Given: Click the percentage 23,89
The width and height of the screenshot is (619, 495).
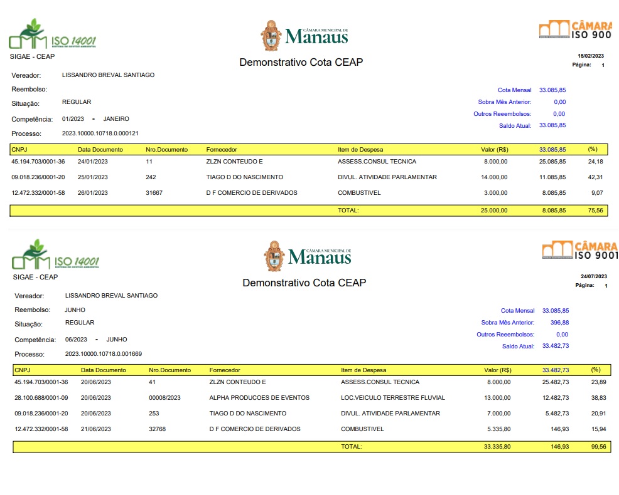Looking at the screenshot, I should click(x=598, y=382).
